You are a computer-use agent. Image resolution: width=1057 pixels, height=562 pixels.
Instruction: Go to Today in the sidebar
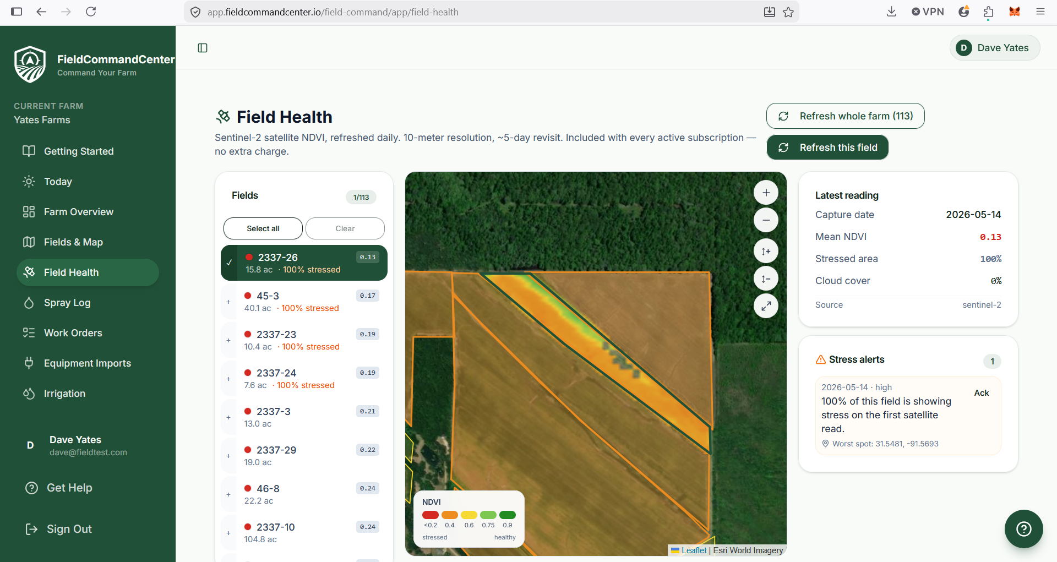click(x=88, y=182)
